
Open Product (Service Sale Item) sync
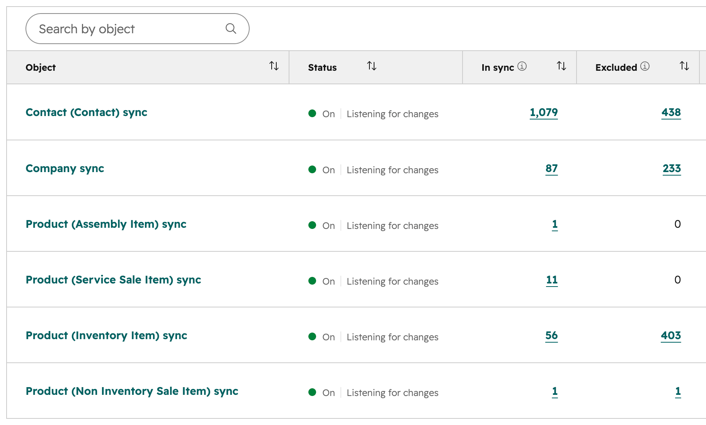click(x=113, y=280)
